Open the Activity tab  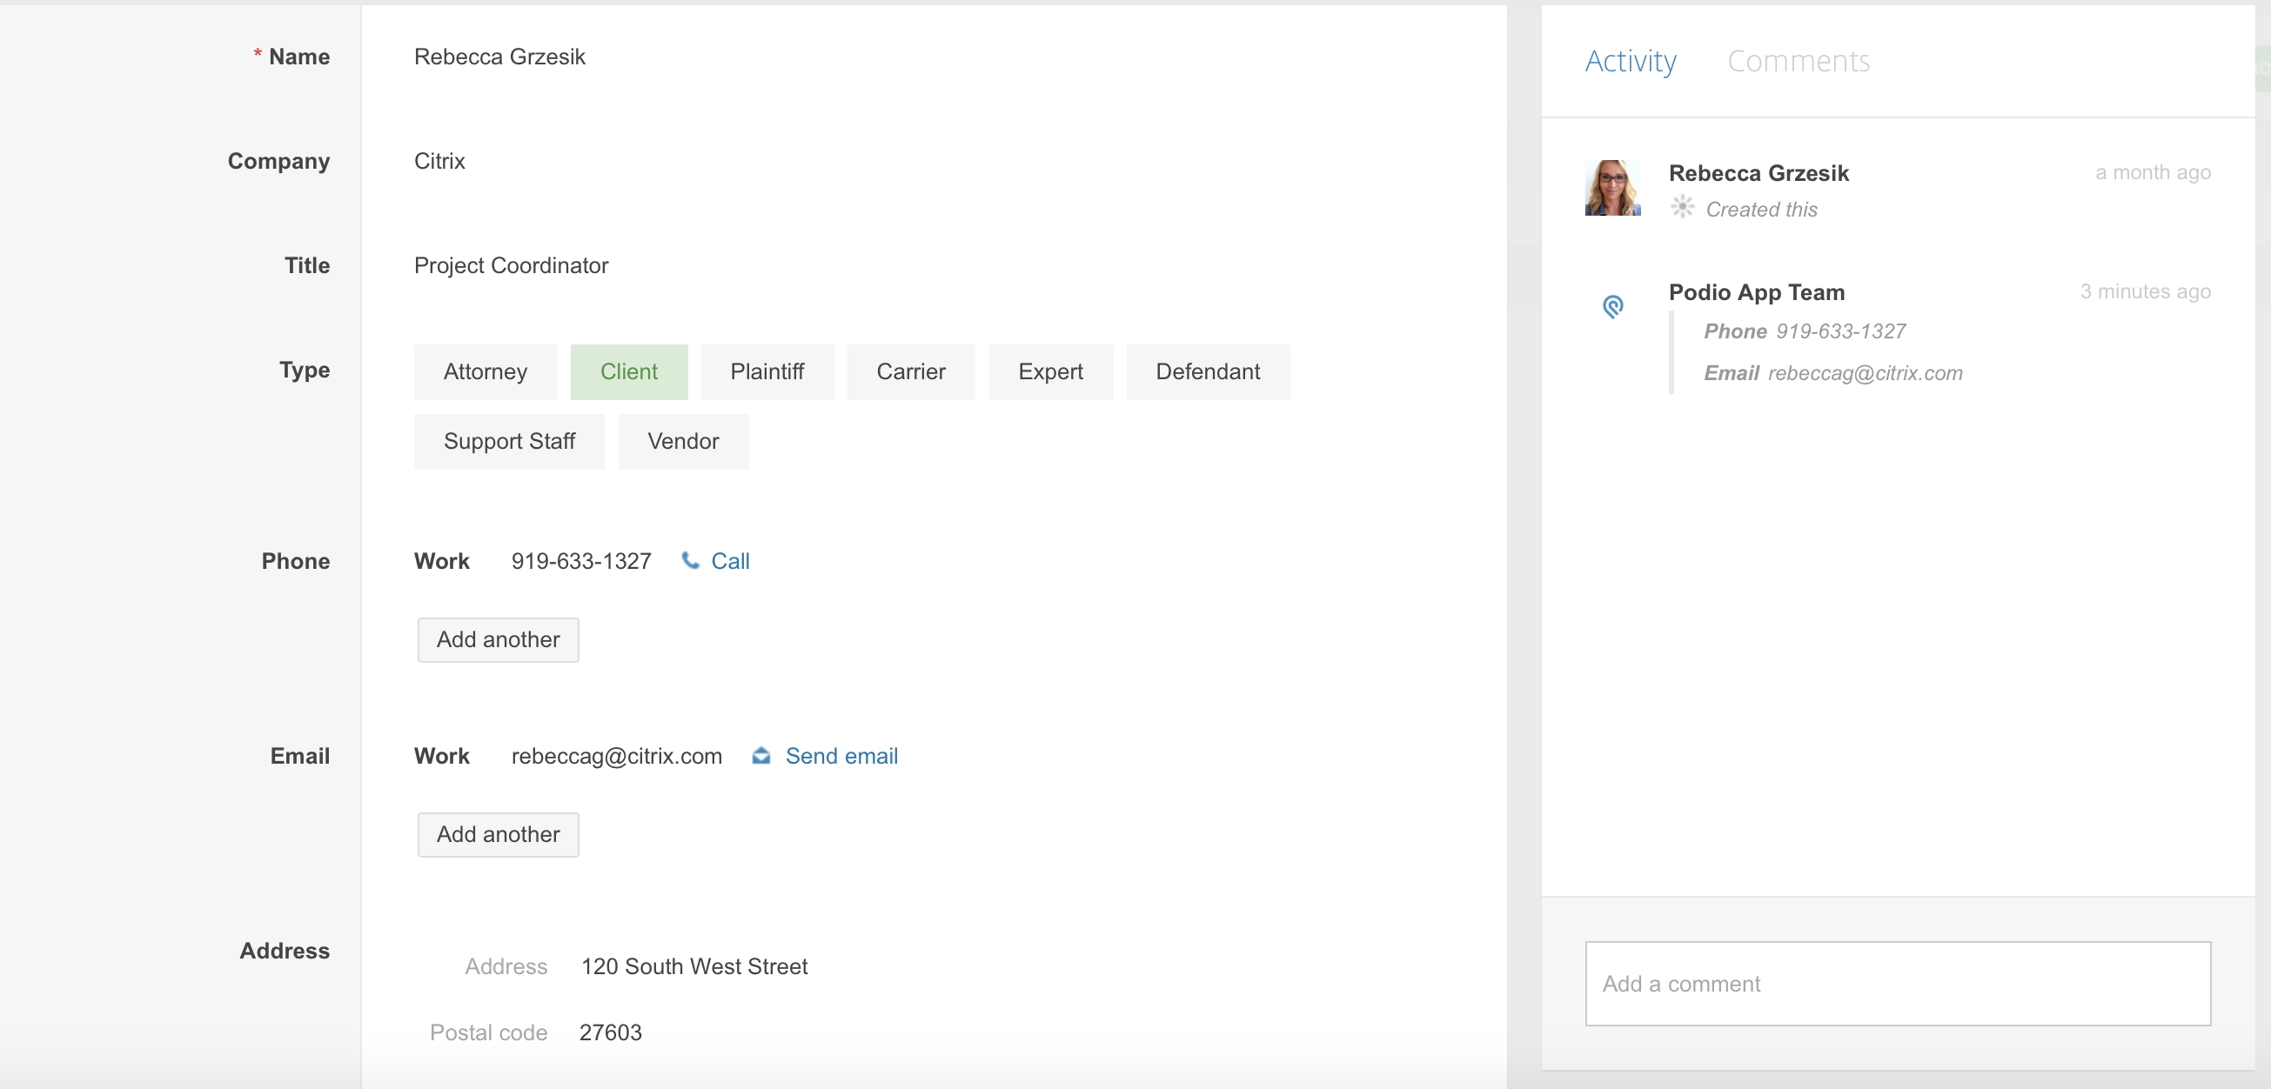(1630, 61)
